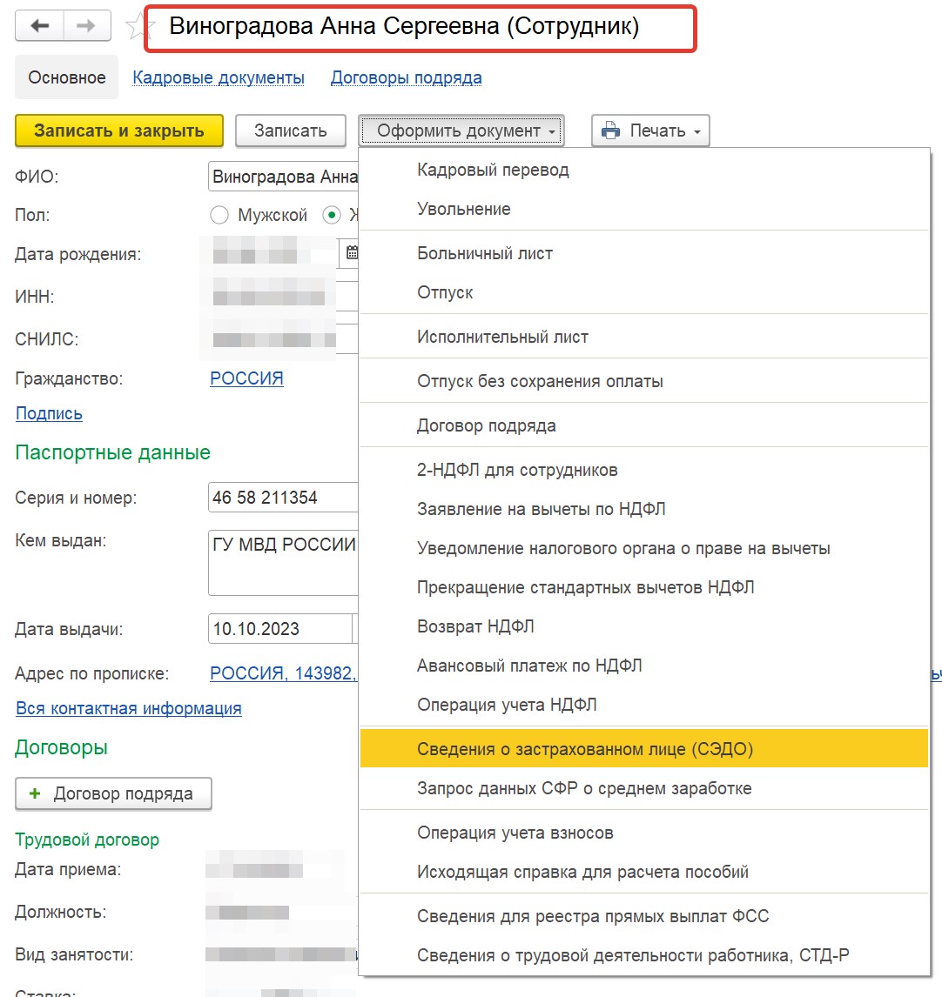
Task: Add employee to favorites with star icon
Action: click(138, 28)
